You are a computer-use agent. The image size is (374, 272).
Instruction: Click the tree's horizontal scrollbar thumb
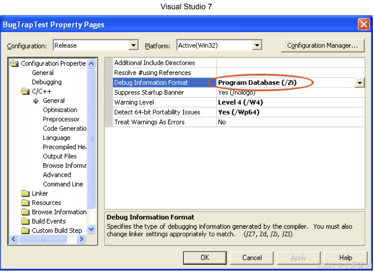(43, 239)
